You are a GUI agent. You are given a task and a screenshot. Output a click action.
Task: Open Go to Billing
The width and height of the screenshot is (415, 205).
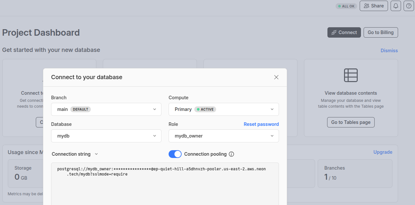pyautogui.click(x=380, y=32)
